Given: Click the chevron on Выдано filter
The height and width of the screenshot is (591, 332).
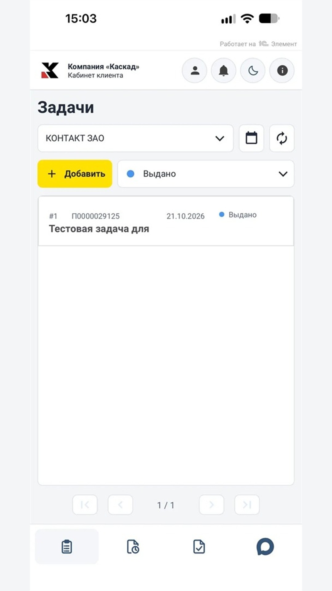Looking at the screenshot, I should coord(283,174).
